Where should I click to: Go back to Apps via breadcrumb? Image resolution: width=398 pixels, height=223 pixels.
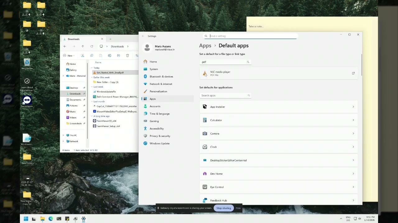(205, 46)
